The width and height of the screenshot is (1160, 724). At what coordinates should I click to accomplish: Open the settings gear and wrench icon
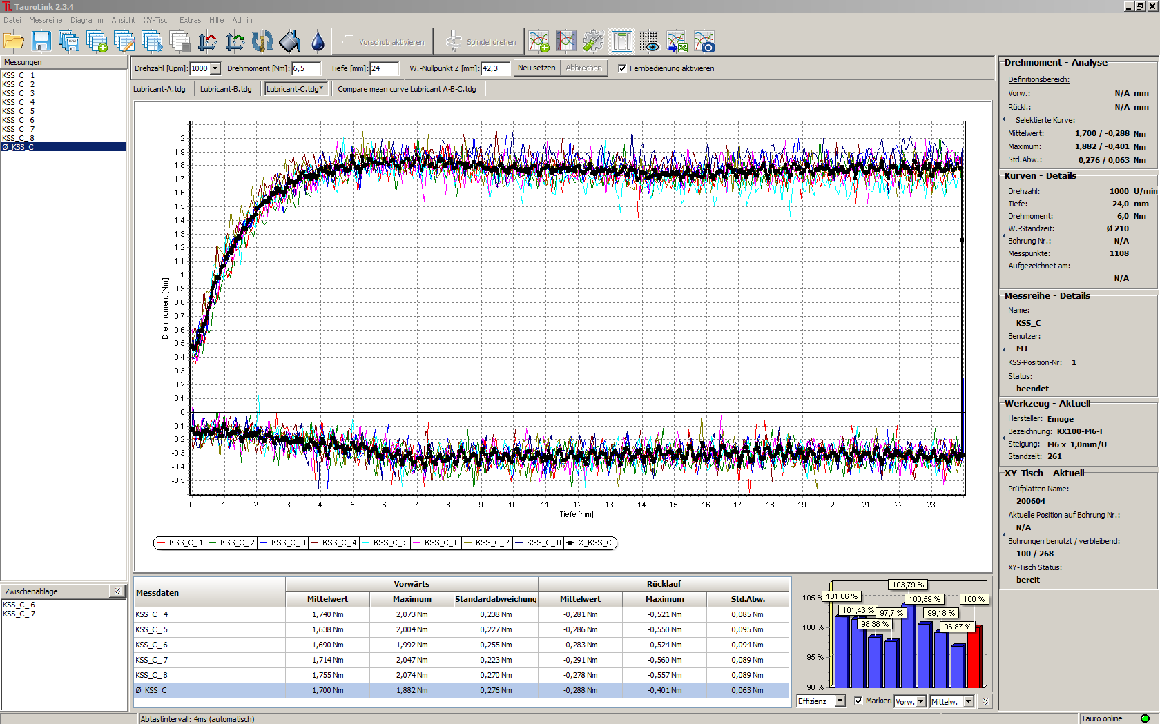click(594, 41)
